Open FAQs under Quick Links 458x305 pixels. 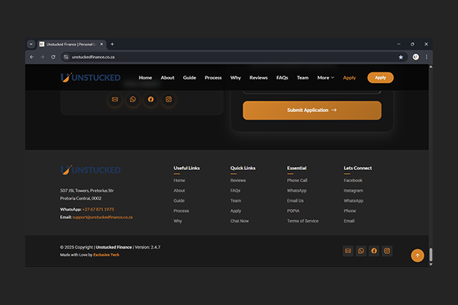coord(235,191)
